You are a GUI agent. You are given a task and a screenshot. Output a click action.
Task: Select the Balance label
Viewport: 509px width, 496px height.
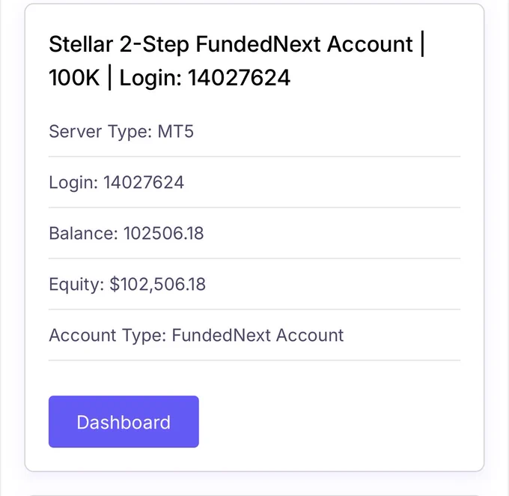(x=83, y=233)
